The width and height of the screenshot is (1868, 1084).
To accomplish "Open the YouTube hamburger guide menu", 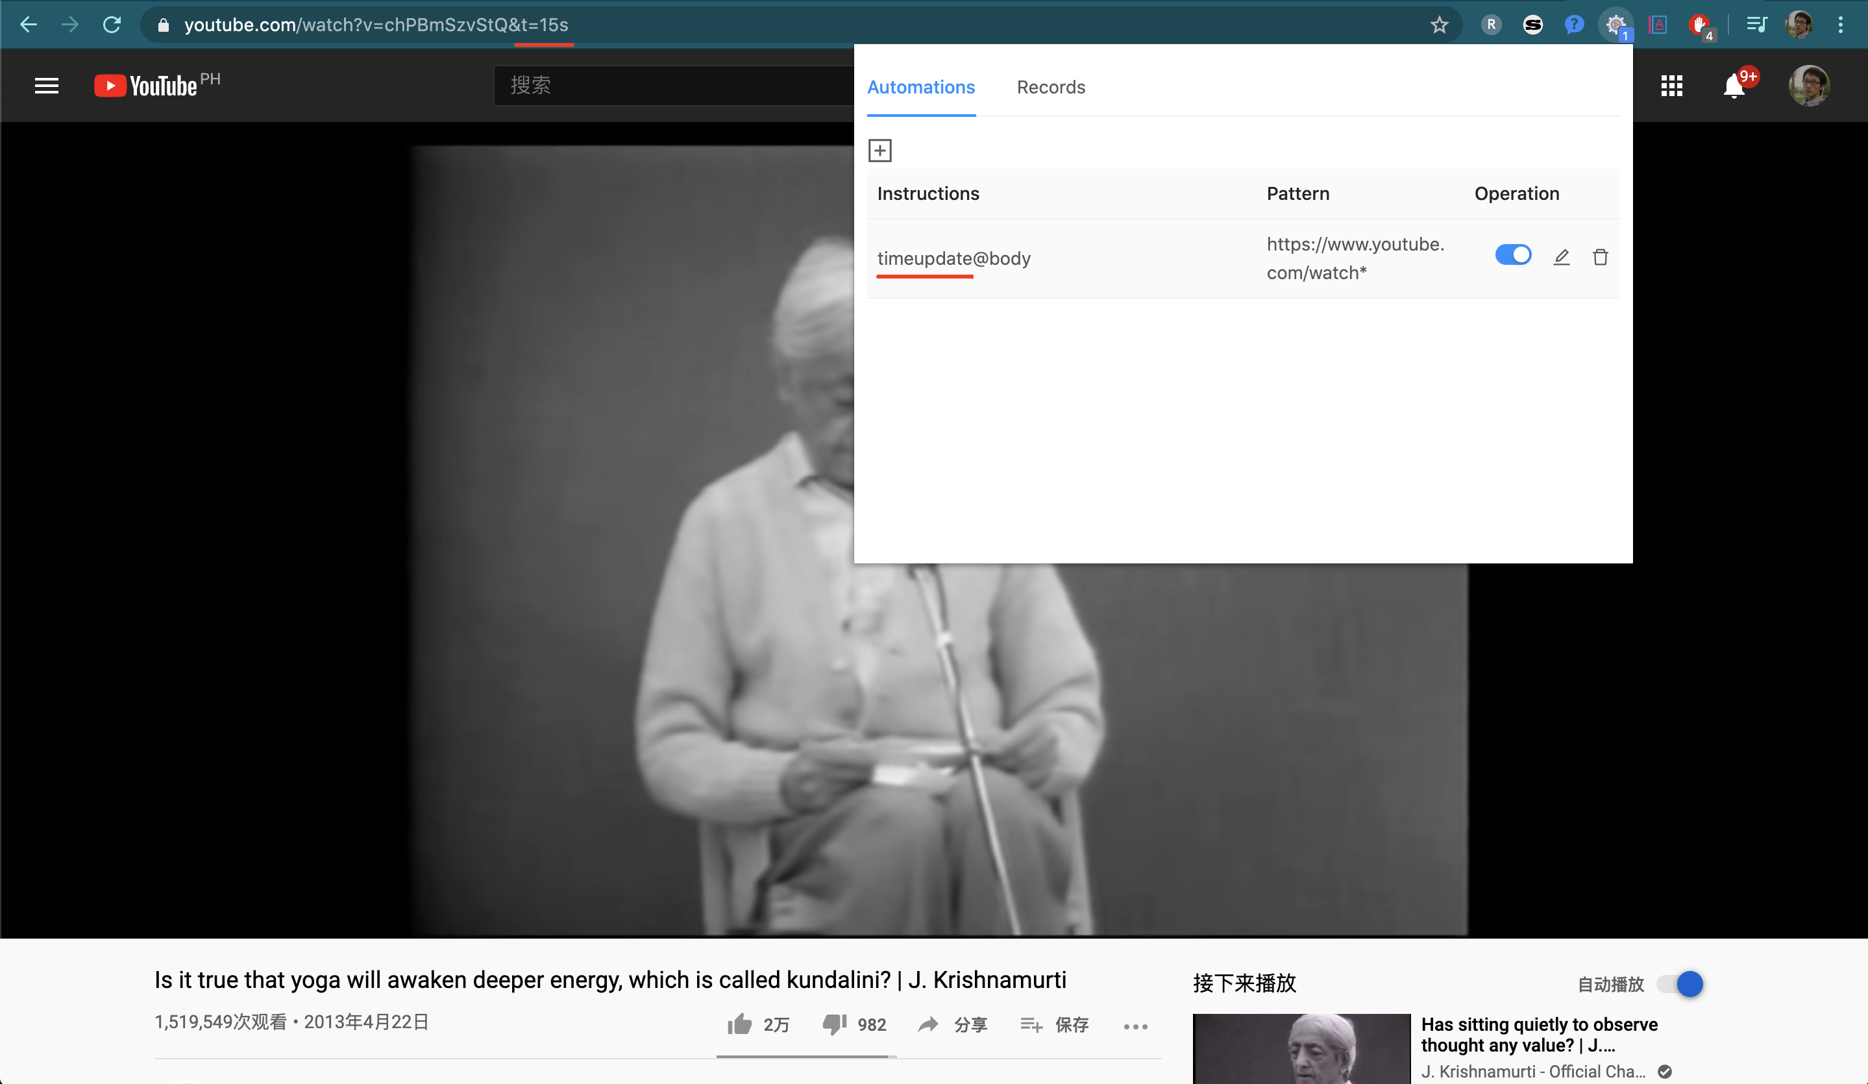I will (47, 86).
